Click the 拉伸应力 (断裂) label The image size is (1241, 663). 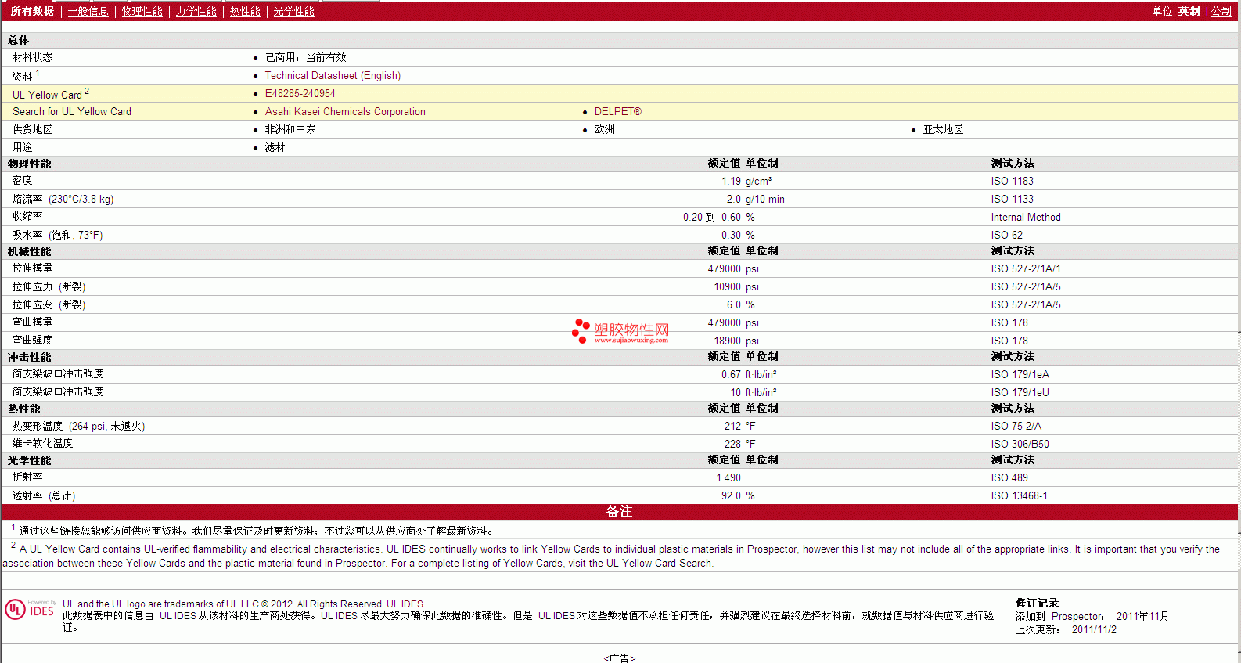pyautogui.click(x=49, y=286)
